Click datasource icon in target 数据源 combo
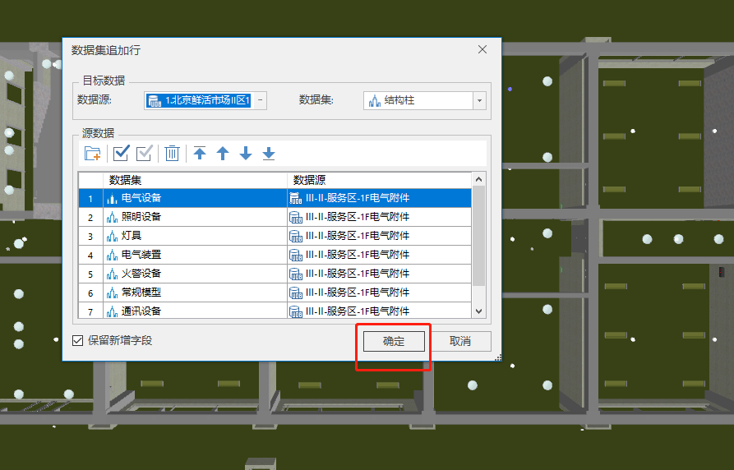The width and height of the screenshot is (734, 470). [x=155, y=100]
